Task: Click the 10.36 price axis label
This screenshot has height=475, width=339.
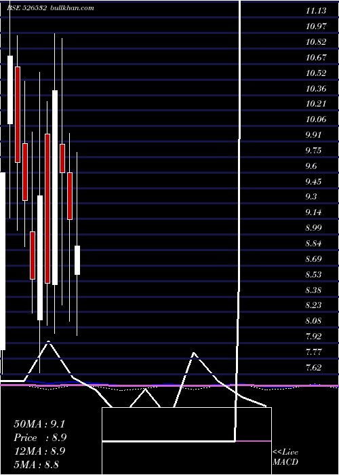Action: click(316, 89)
